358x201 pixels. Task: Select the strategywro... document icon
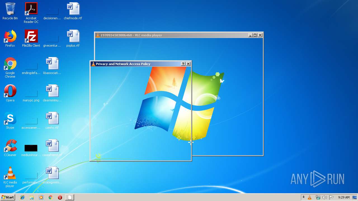coord(52,175)
